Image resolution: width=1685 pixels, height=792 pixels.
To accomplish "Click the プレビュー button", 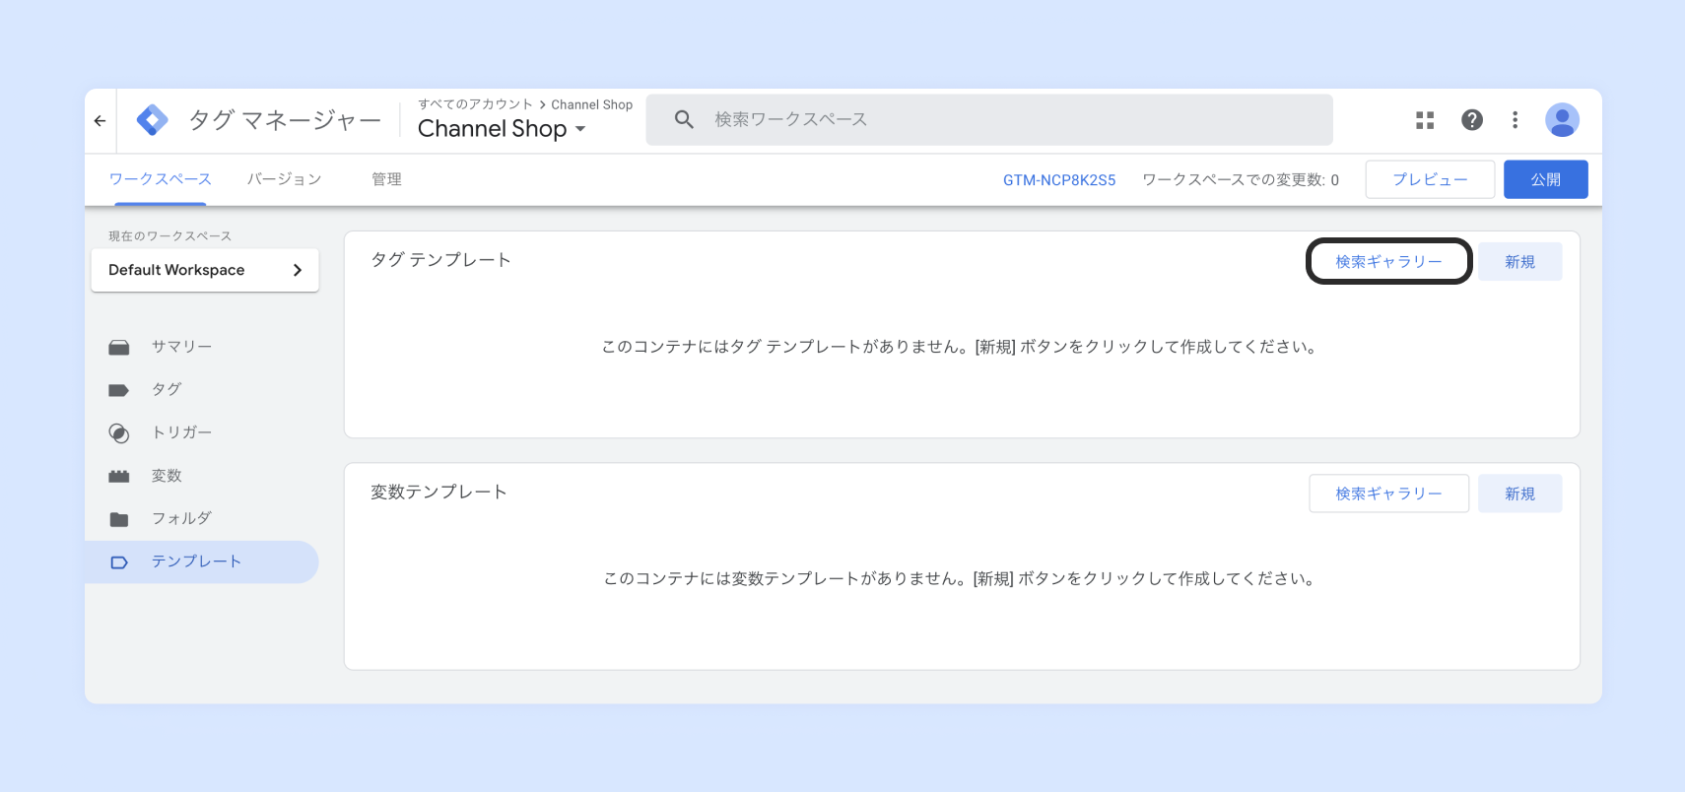I will click(x=1430, y=179).
